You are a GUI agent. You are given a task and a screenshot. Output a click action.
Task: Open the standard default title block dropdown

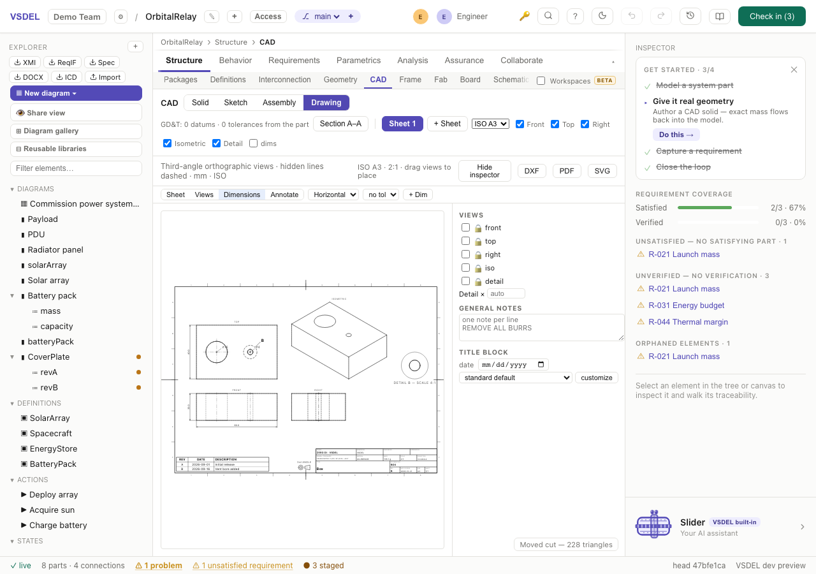click(x=516, y=378)
